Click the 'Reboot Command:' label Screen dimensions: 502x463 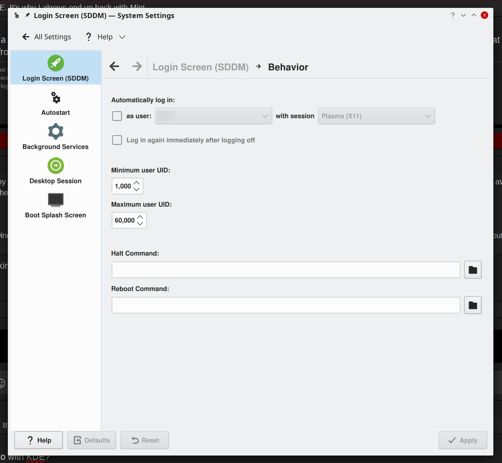click(140, 288)
